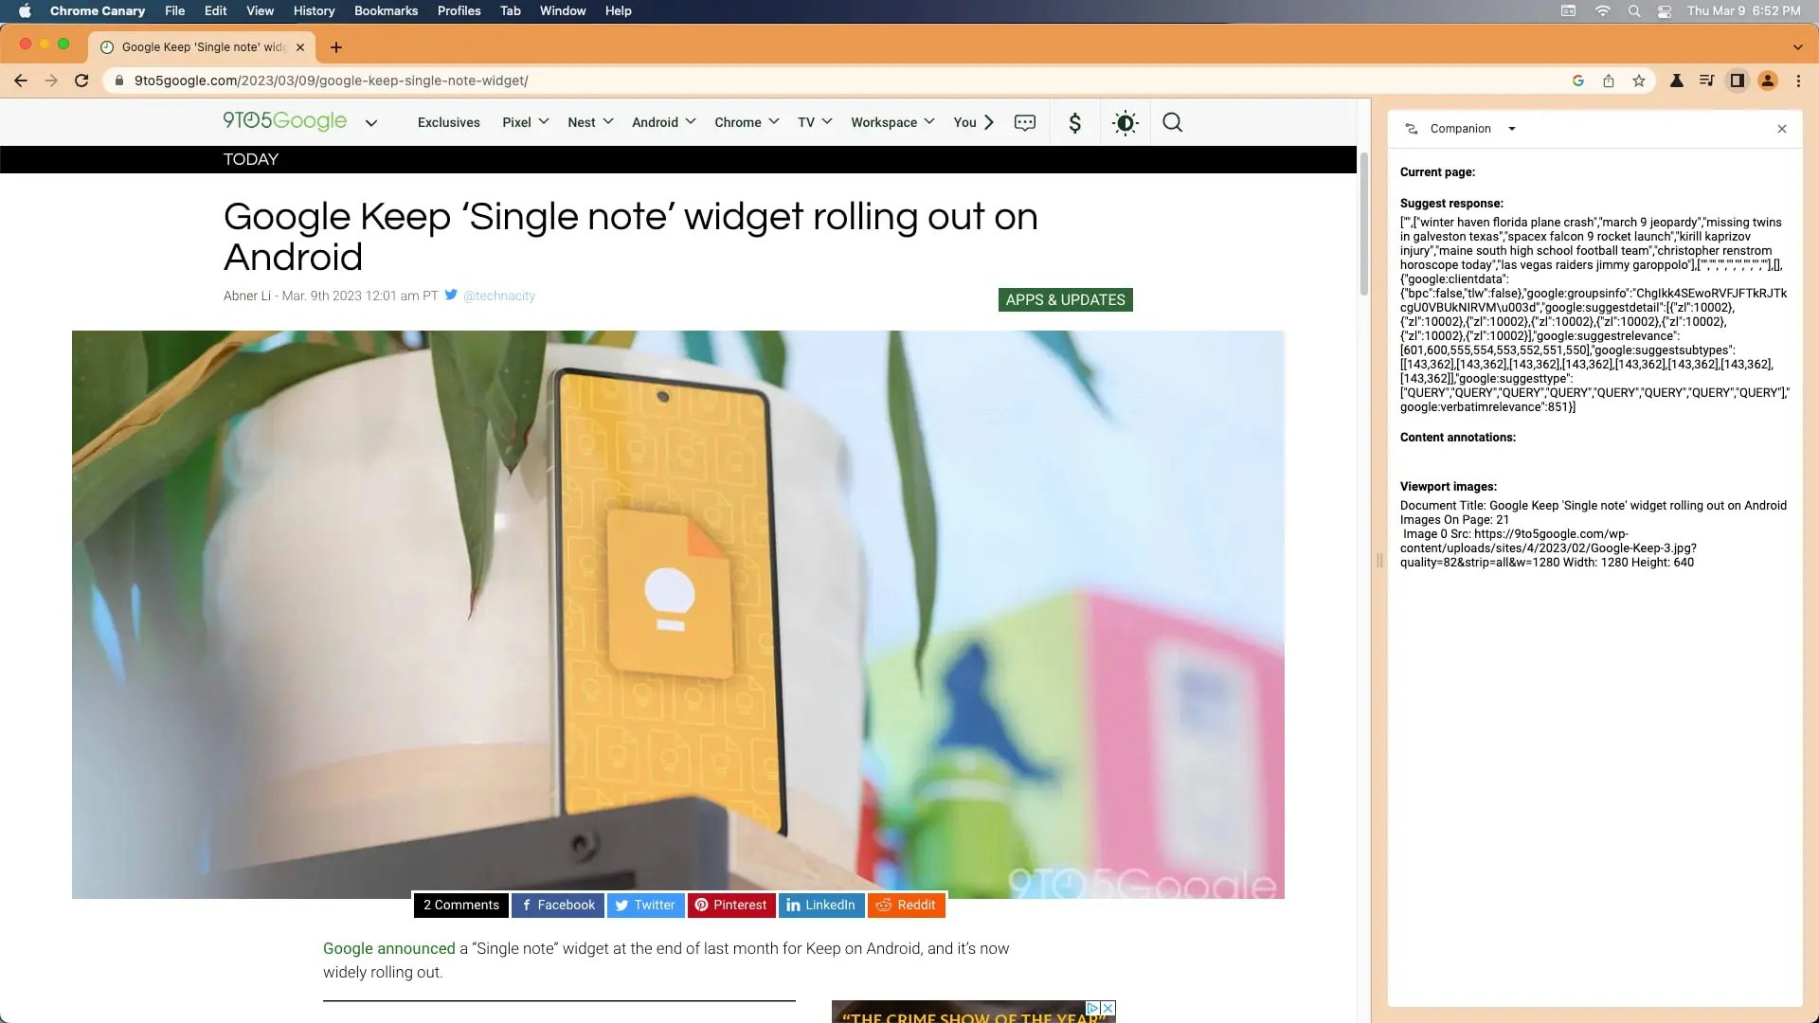Reload the page with the refresh icon

[81, 81]
